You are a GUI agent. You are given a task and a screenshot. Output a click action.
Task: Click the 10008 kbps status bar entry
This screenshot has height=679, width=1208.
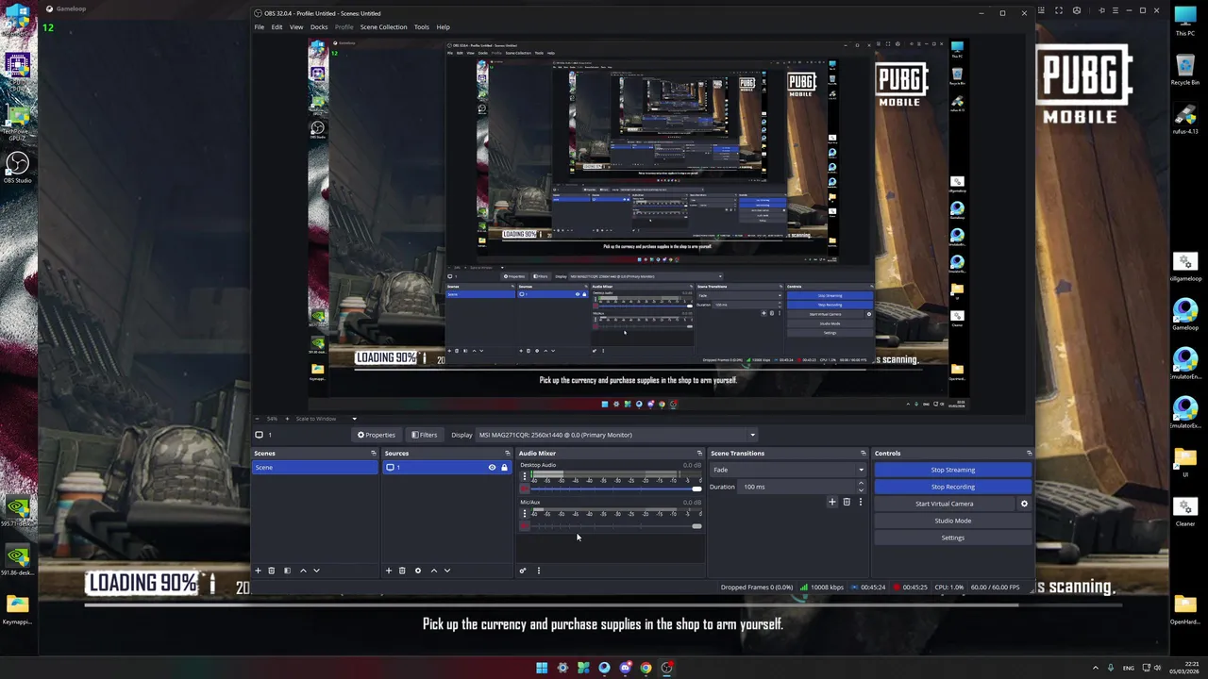[821, 588]
